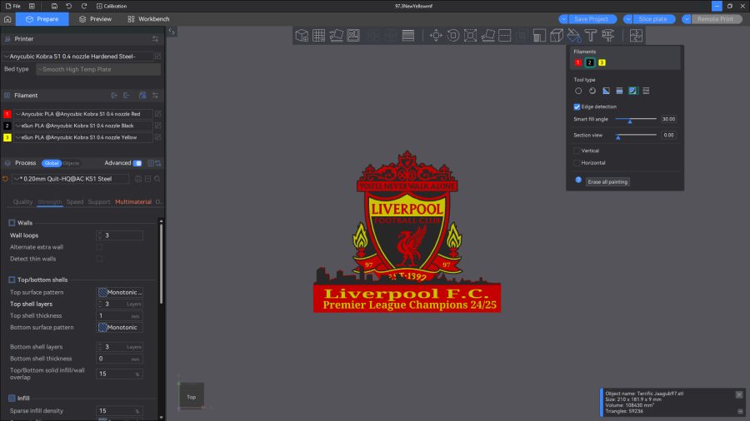Uncheck the Edge detection checkbox
The height and width of the screenshot is (421, 750).
point(577,107)
